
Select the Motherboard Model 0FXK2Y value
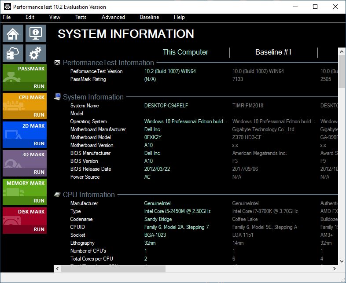[153, 137]
